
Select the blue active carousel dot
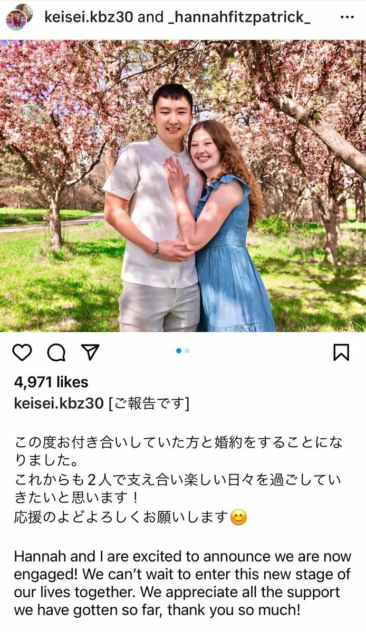179,351
